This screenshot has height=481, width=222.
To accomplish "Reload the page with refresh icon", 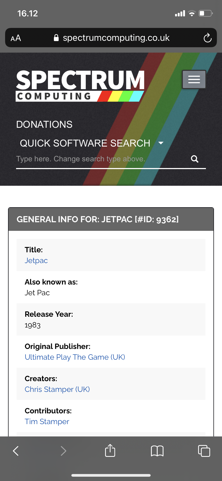I will click(208, 38).
